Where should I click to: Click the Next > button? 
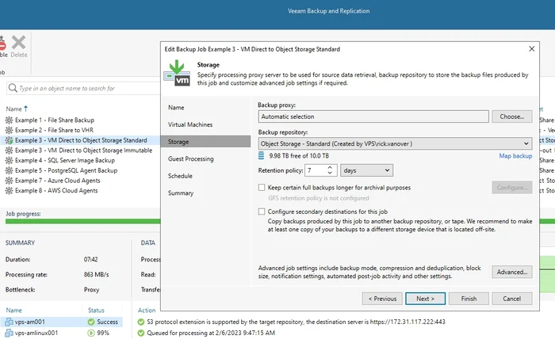(x=426, y=299)
